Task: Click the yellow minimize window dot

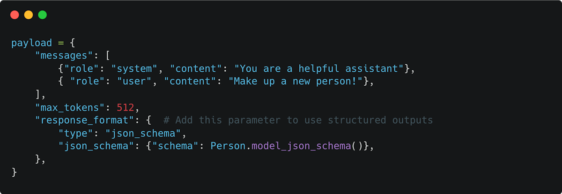Action: [x=29, y=15]
